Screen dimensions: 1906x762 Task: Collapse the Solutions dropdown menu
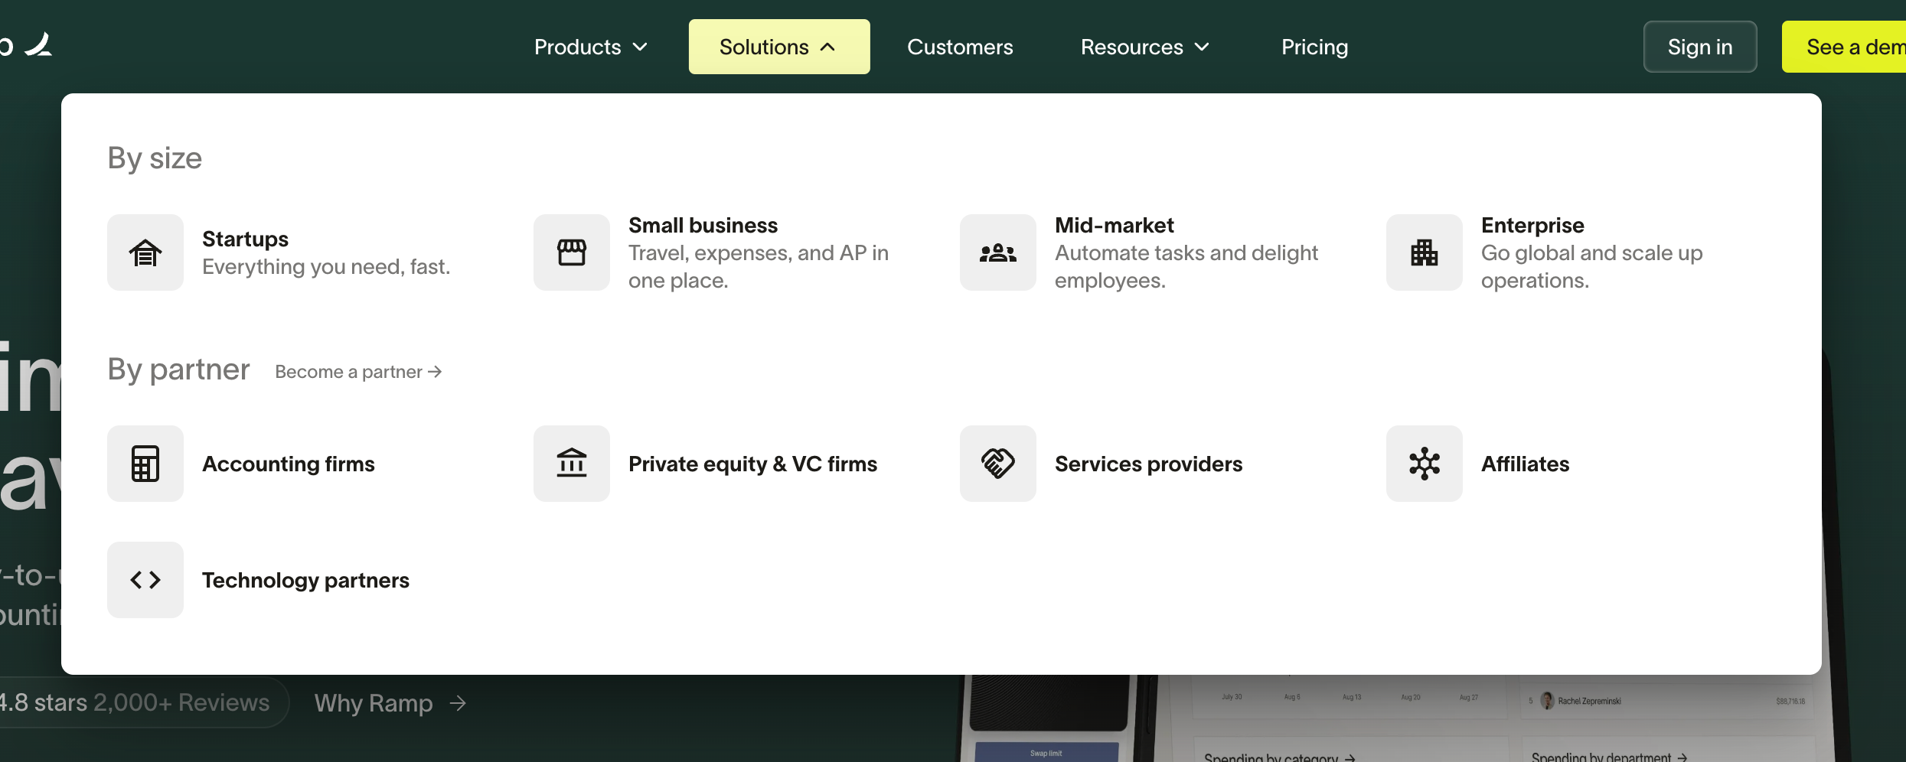[778, 47]
